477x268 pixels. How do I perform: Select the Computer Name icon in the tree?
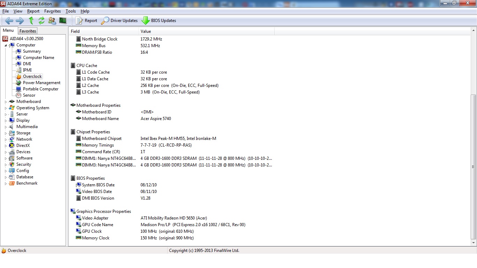19,58
